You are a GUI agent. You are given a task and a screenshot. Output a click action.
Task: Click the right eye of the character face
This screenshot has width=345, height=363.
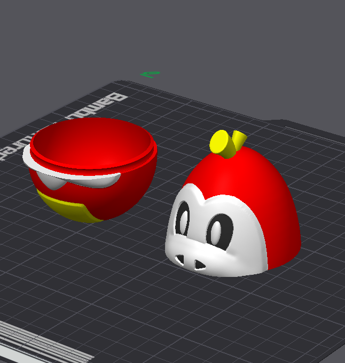tap(219, 231)
